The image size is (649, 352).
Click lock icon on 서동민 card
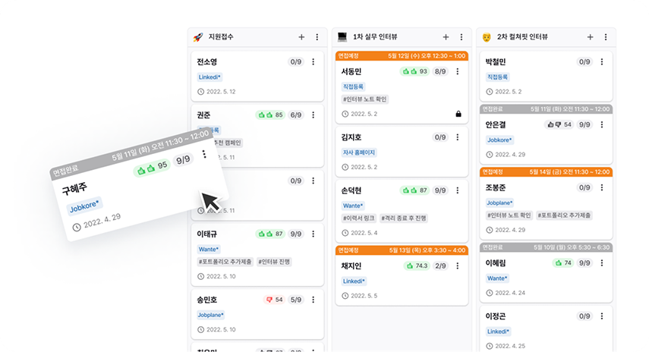[458, 114]
